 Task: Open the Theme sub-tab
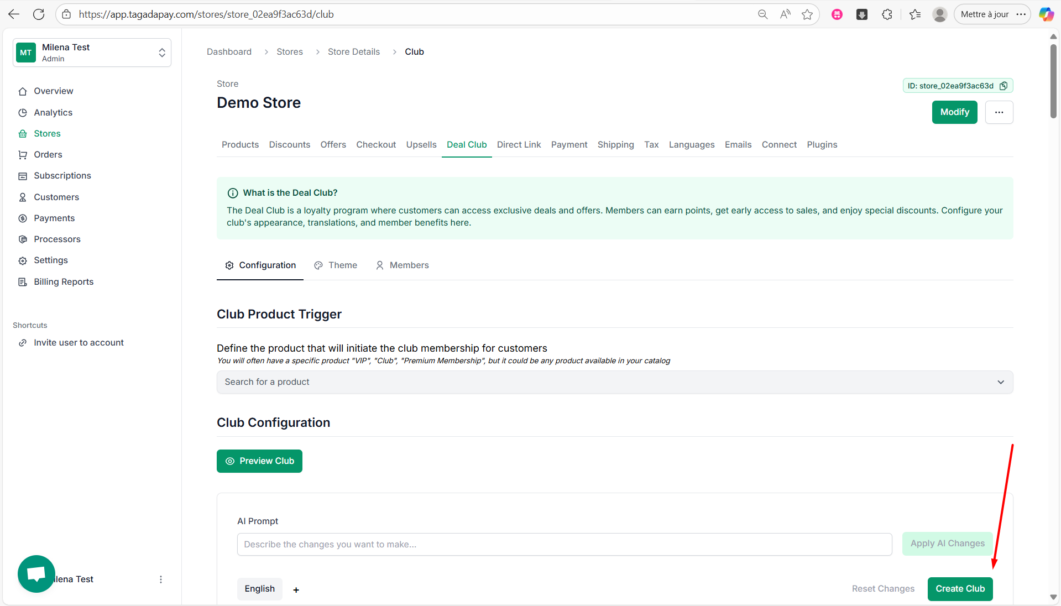(336, 265)
